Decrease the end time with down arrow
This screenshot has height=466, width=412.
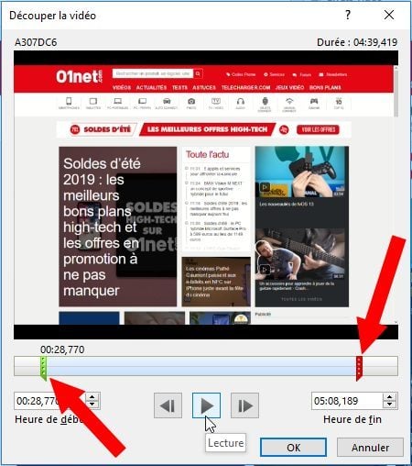click(x=389, y=405)
